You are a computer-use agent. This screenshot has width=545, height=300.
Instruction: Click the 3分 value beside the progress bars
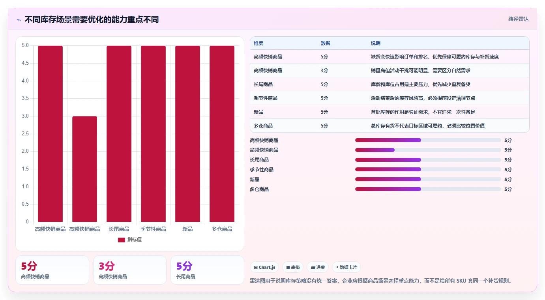coord(508,150)
